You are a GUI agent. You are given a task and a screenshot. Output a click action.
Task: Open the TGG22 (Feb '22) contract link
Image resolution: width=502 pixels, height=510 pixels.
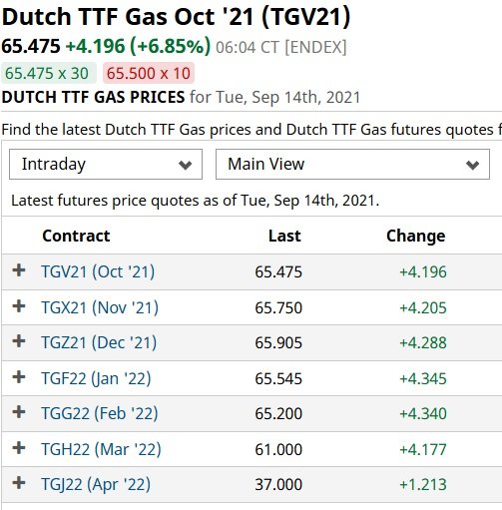point(100,414)
